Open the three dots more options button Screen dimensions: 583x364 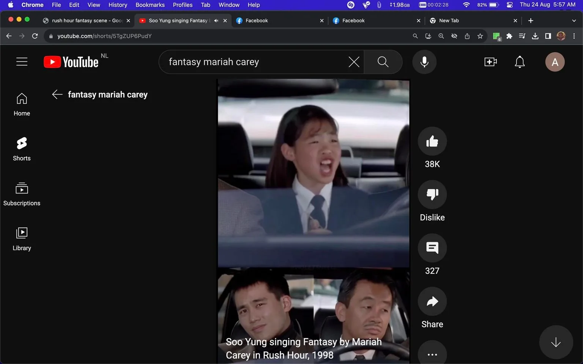pyautogui.click(x=432, y=353)
